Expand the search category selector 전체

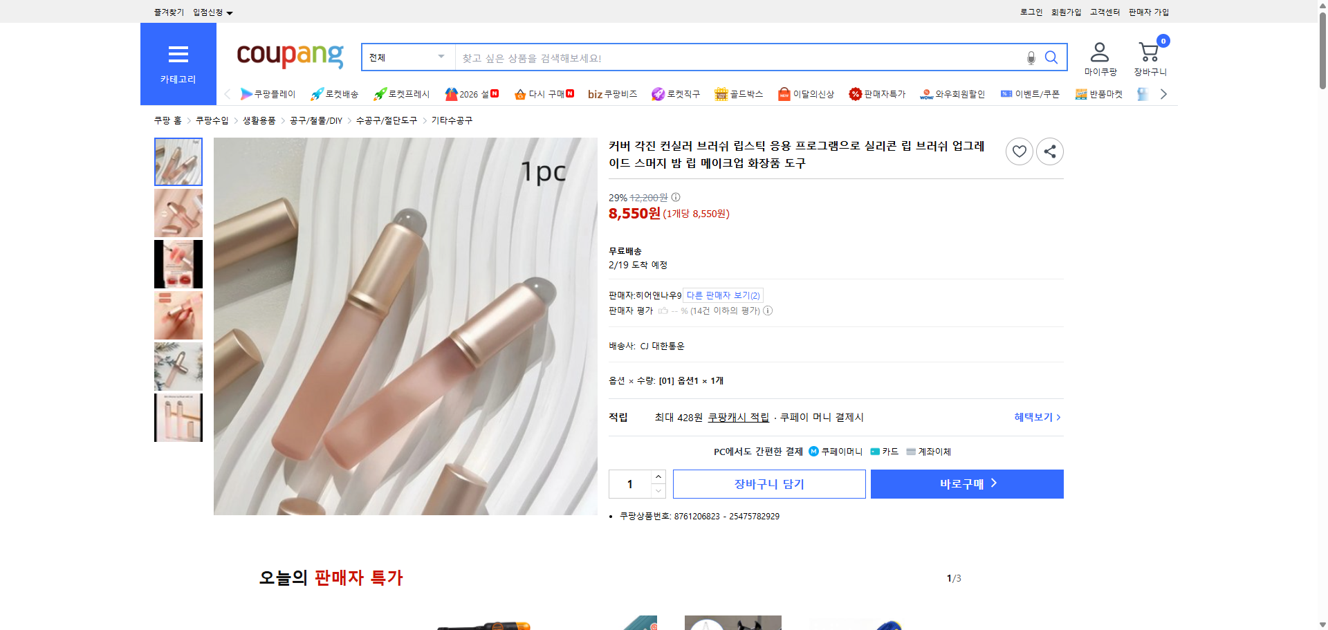pos(407,57)
